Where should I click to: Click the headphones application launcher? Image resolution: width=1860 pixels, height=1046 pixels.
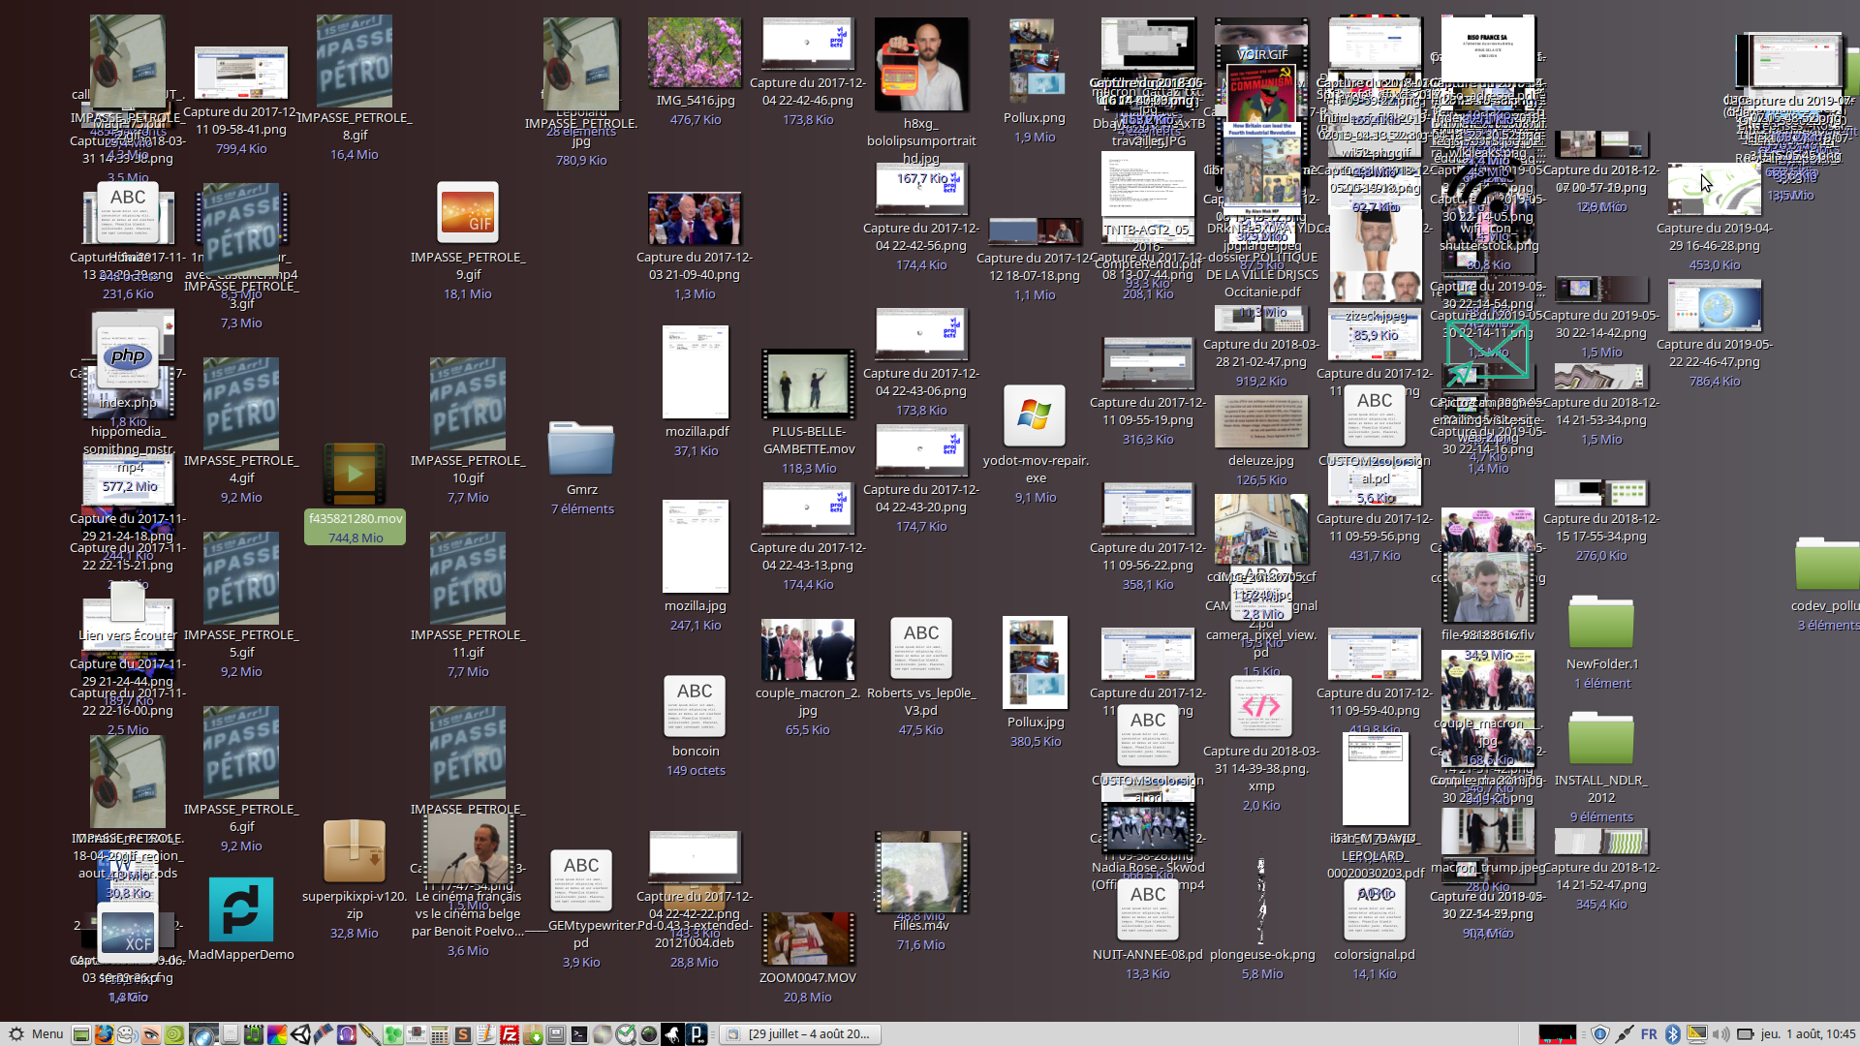point(346,1034)
